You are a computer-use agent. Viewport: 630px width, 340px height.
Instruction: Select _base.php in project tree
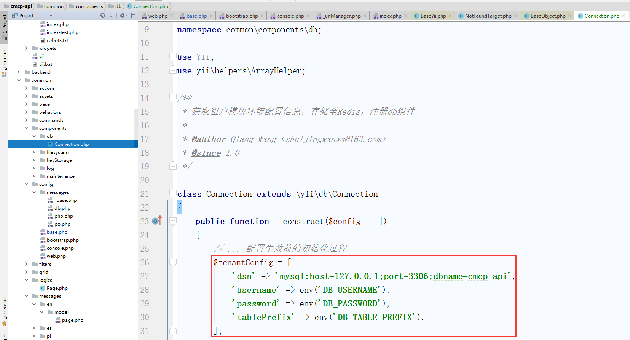65,200
